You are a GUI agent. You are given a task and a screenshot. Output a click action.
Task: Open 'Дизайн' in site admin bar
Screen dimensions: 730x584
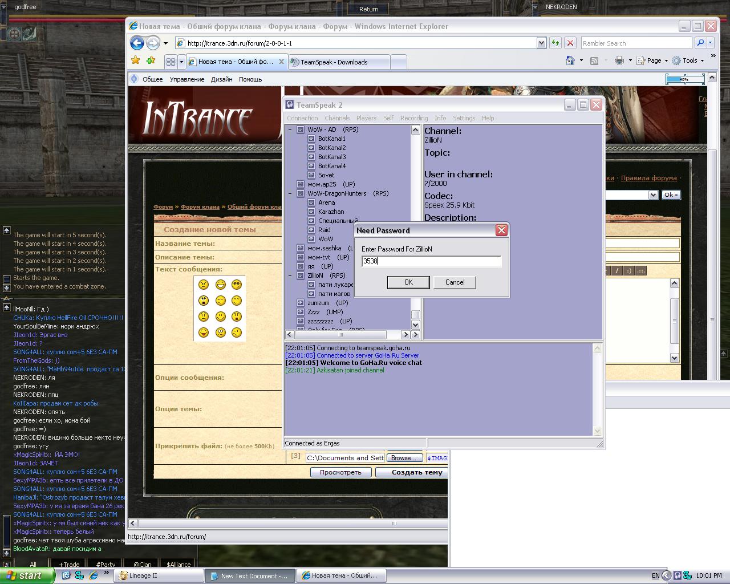(x=221, y=79)
